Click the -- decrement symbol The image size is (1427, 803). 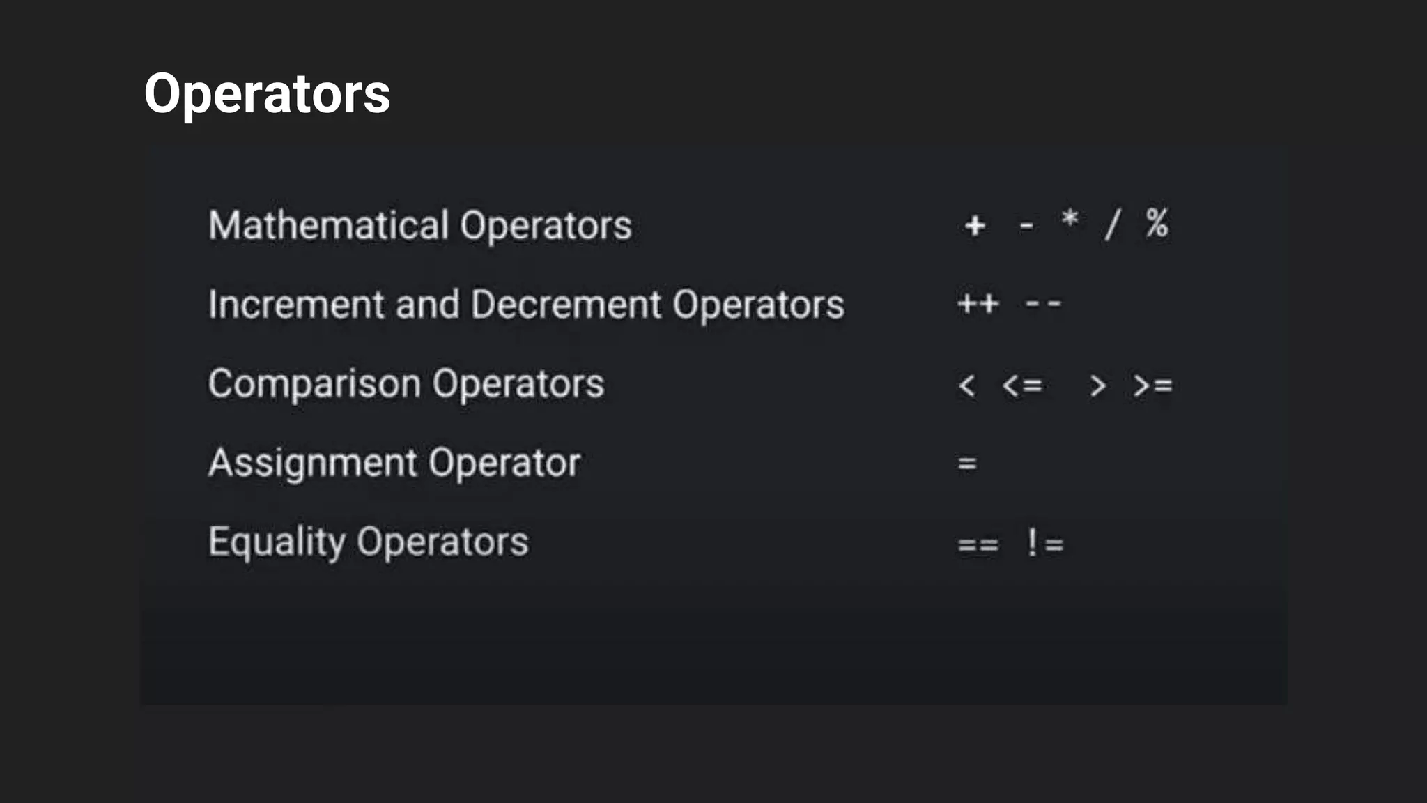[x=1043, y=304]
